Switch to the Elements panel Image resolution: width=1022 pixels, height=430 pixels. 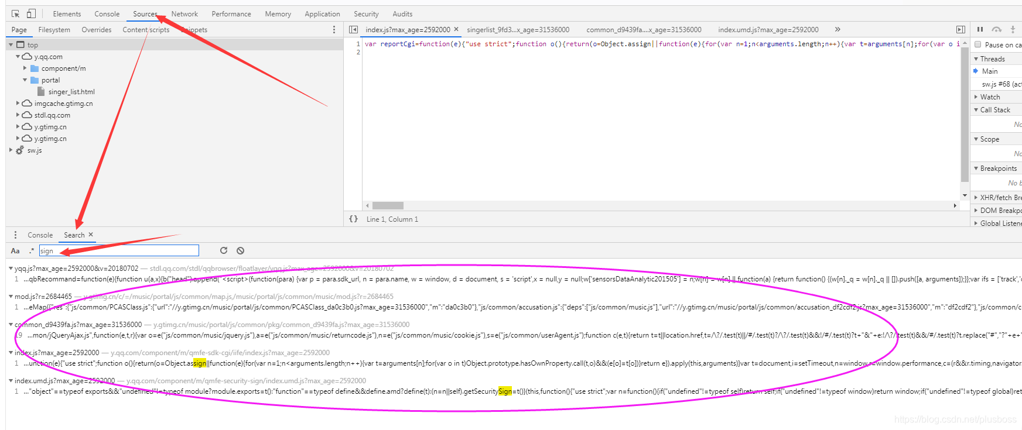tap(67, 14)
